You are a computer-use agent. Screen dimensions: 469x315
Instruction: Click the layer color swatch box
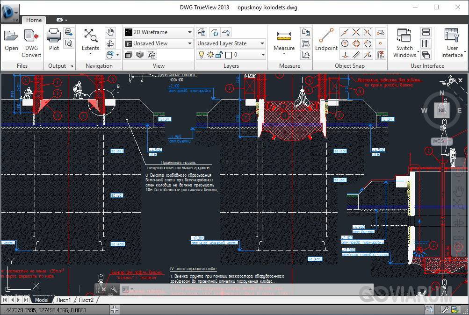point(228,55)
